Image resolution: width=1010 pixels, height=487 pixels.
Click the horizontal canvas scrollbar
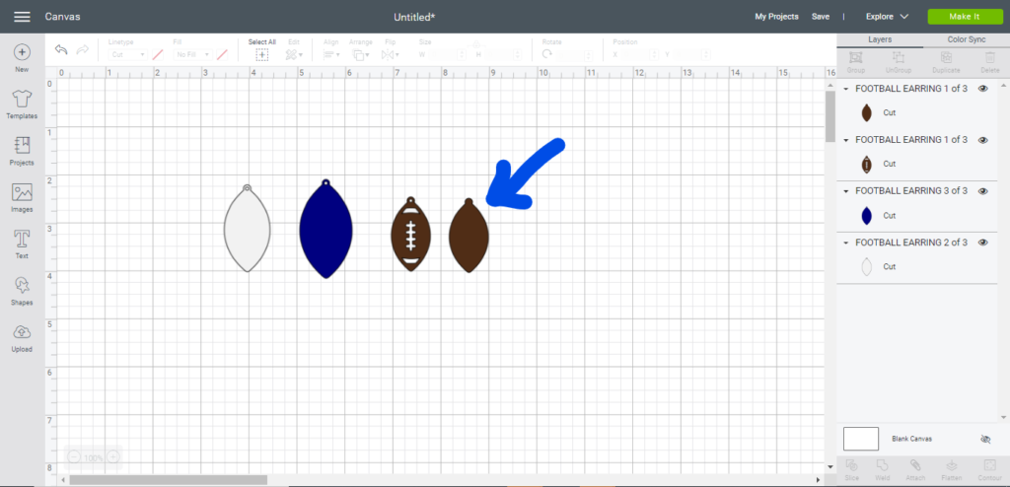pos(168,480)
